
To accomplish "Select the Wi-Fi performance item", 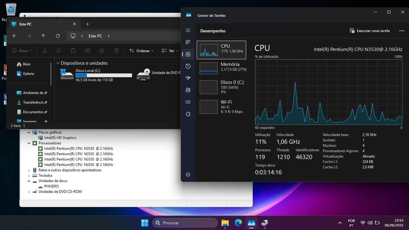I will [x=221, y=107].
